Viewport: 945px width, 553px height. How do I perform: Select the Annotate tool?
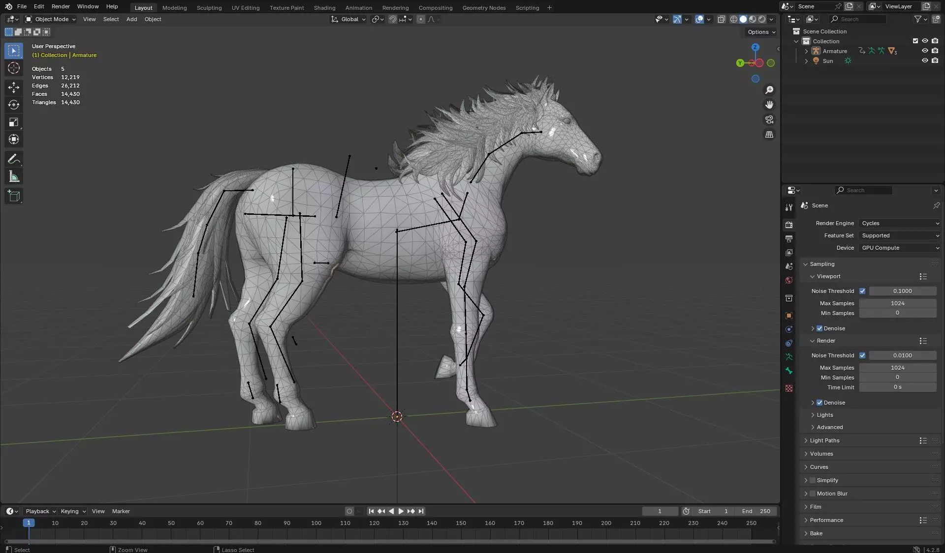14,159
